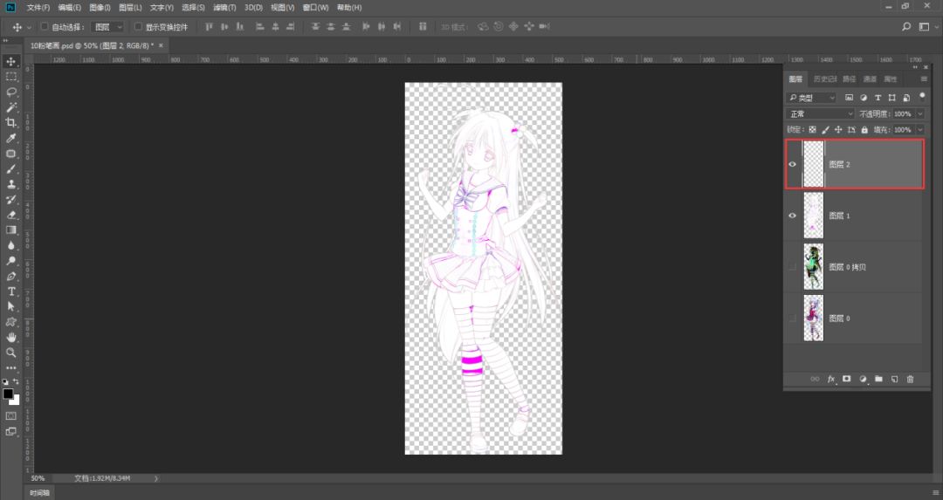This screenshot has width=943, height=500.
Task: Click the delete layer trash icon
Action: [x=910, y=379]
